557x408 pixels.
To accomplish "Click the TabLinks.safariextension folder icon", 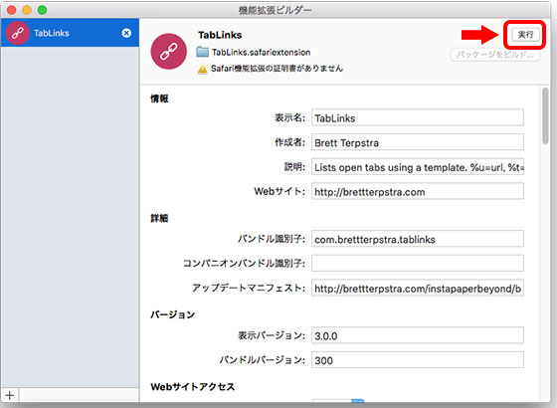I will click(203, 52).
